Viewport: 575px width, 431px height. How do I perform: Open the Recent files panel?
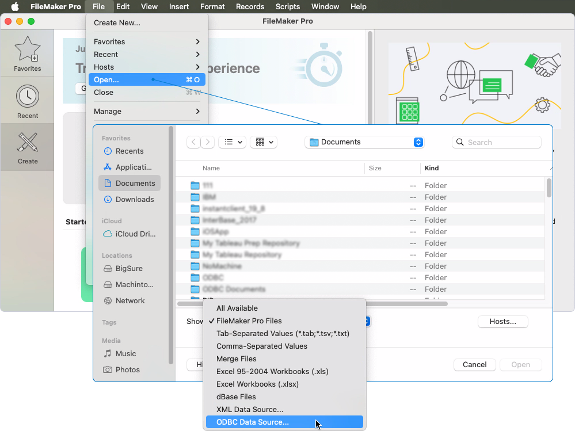point(27,100)
